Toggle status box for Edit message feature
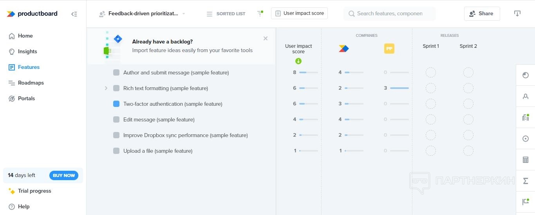This screenshot has width=535, height=215. (116, 119)
